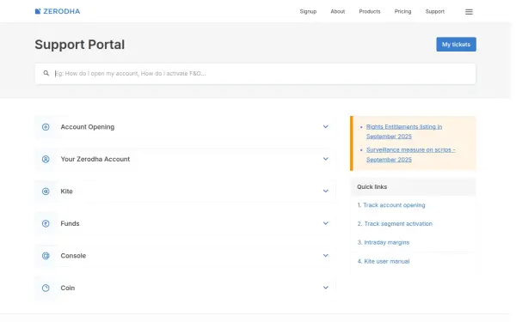Expand the Account Opening chevron
Image resolution: width=516 pixels, height=322 pixels.
pos(325,127)
